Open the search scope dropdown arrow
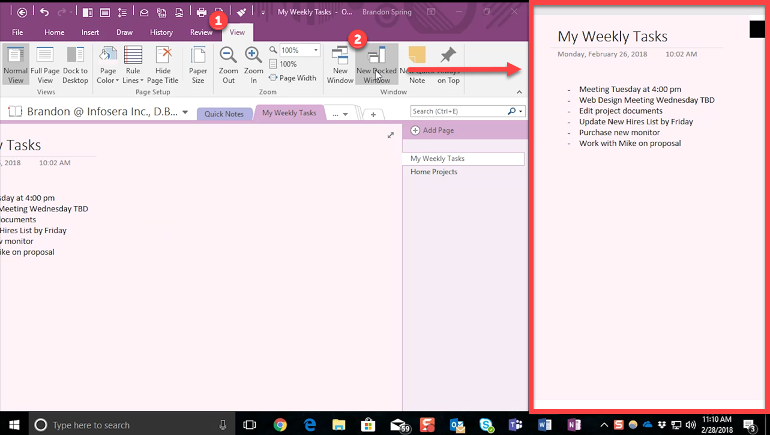770x435 pixels. 520,111
